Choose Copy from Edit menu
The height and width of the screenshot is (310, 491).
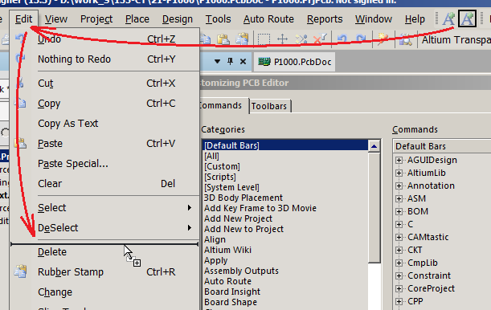(104, 104)
